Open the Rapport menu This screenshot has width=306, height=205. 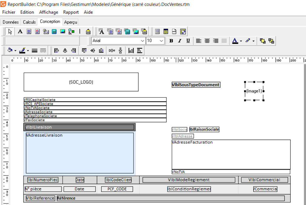tap(71, 12)
